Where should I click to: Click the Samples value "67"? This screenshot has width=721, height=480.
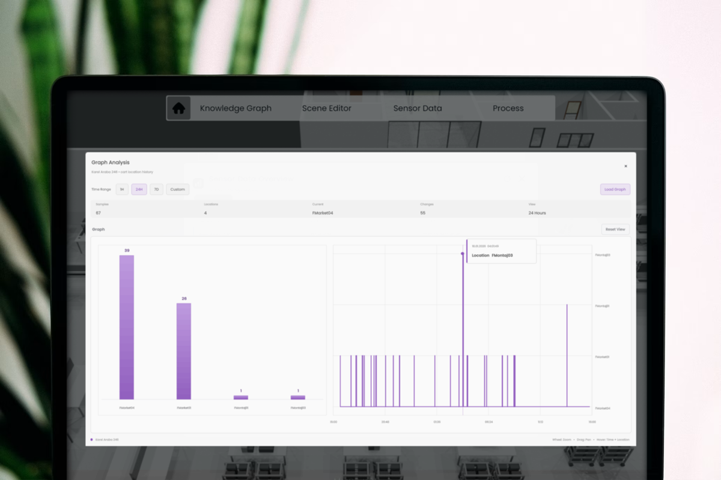pyautogui.click(x=99, y=213)
